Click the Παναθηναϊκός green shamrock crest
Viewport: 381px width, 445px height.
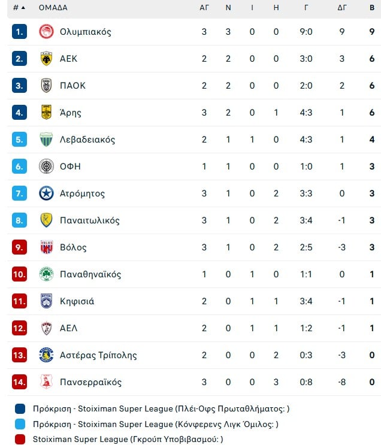[x=46, y=274]
